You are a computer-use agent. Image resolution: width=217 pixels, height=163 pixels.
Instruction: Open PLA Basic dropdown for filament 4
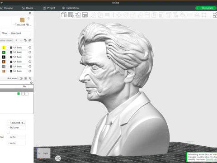click(17, 52)
